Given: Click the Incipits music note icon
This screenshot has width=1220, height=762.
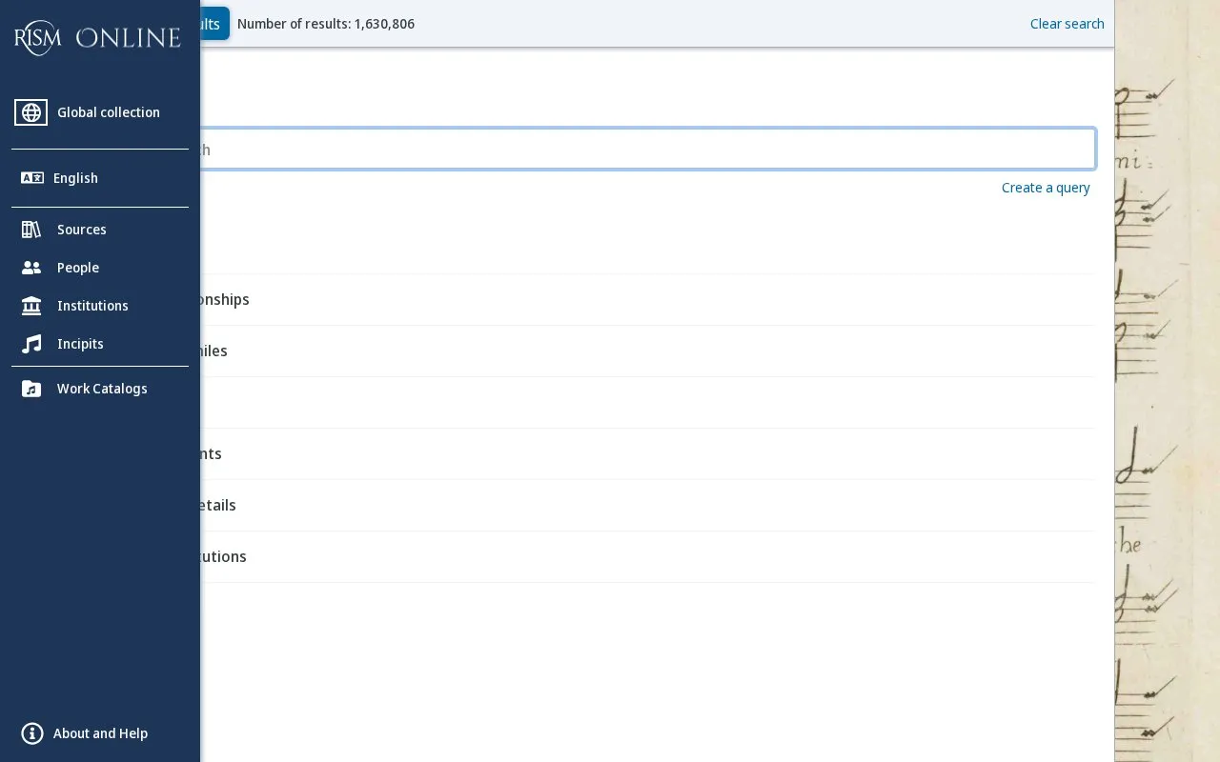Looking at the screenshot, I should [x=31, y=344].
